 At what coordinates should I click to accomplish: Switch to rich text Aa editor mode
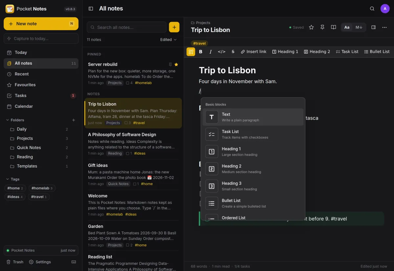coord(347,27)
